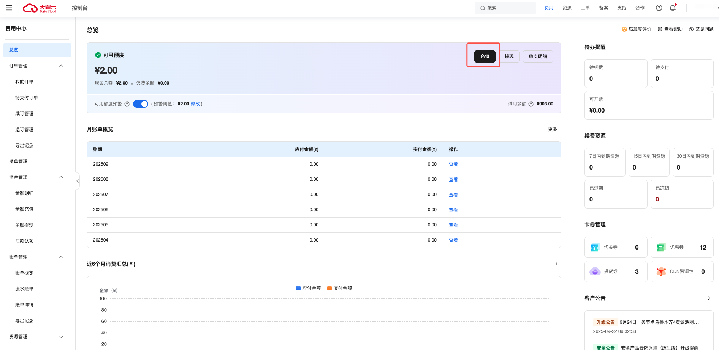This screenshot has width=719, height=350.
Task: Click the 试用余额 help tooltip icon
Action: (x=531, y=104)
